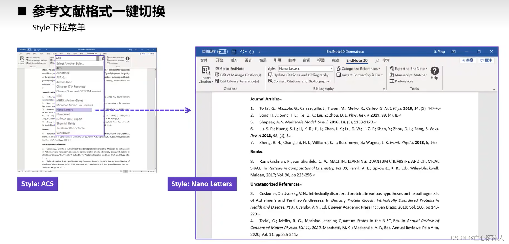Click the 共享 share button in right window
Viewport: 509px width, 244px height.
click(467, 61)
